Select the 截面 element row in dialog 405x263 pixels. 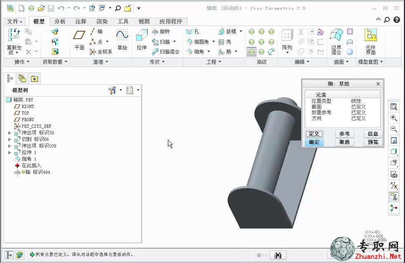point(342,107)
